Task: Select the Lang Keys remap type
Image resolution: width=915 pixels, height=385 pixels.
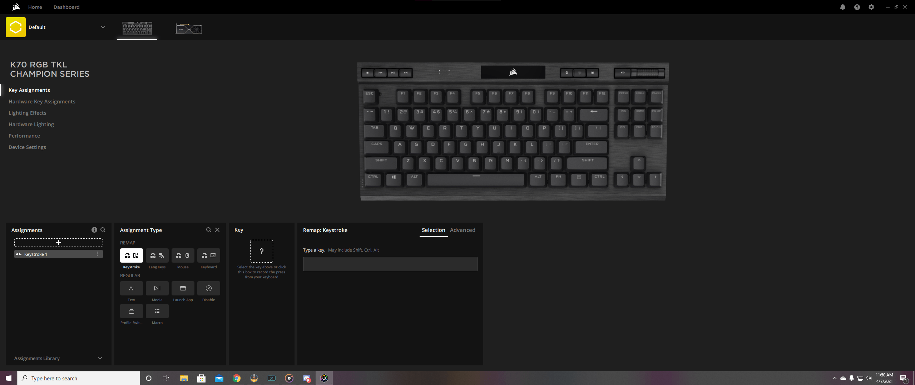Action: pyautogui.click(x=157, y=255)
